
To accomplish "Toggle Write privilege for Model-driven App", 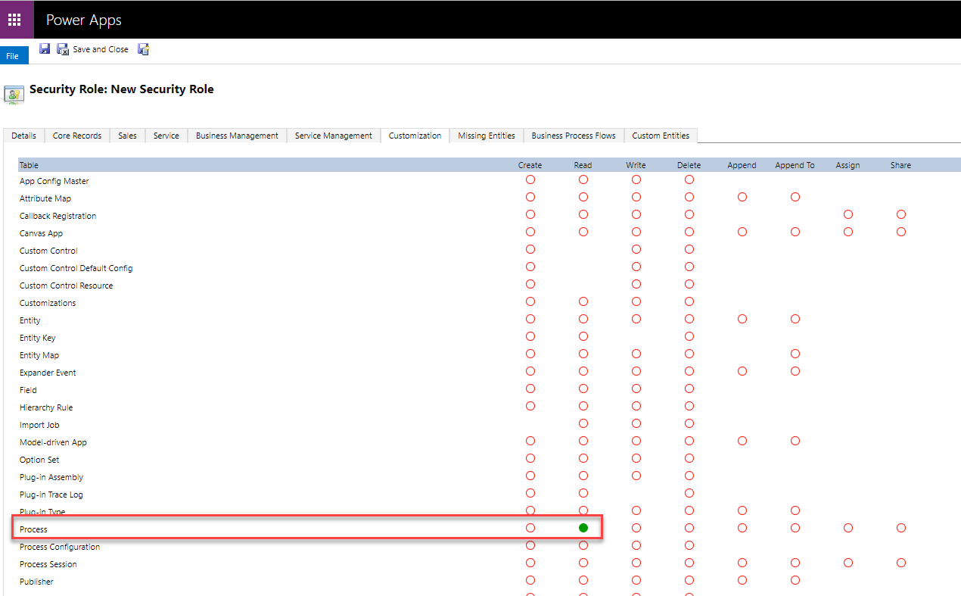I will 636,441.
